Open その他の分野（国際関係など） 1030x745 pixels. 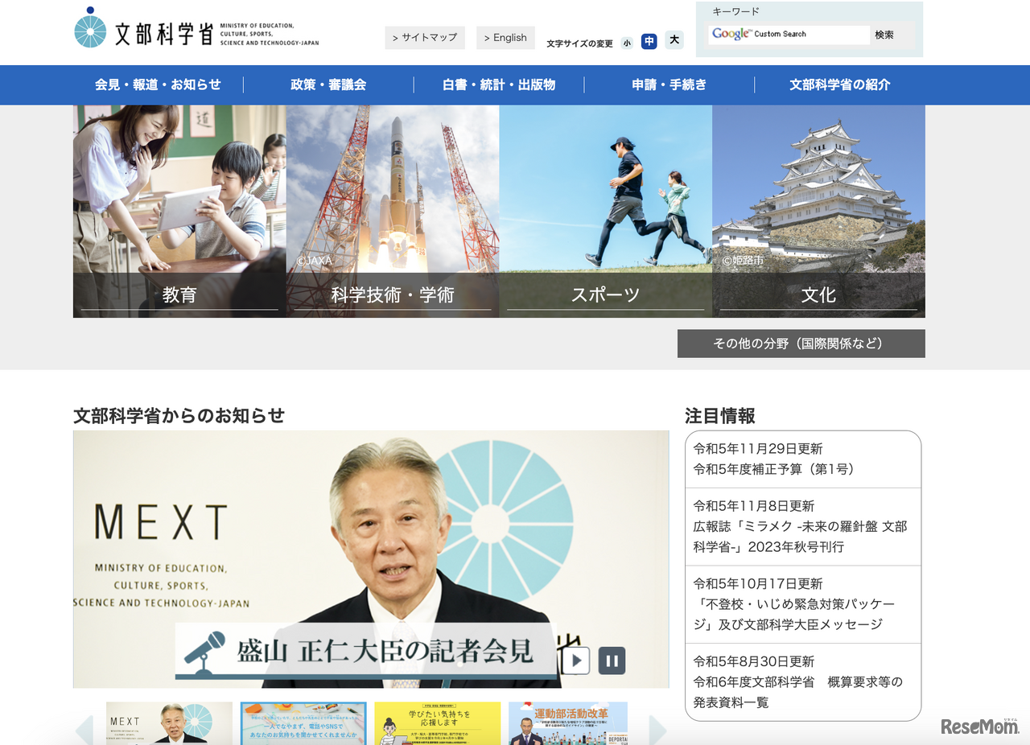(801, 344)
